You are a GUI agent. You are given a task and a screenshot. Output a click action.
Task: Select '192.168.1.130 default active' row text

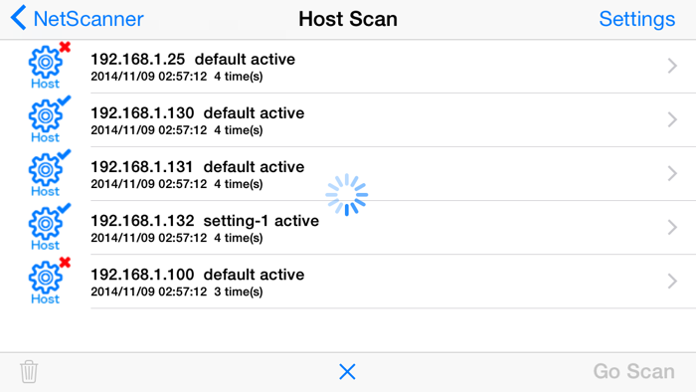(198, 112)
